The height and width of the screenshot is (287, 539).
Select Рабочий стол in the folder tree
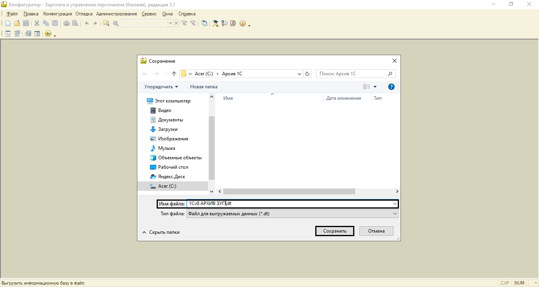pos(173,167)
